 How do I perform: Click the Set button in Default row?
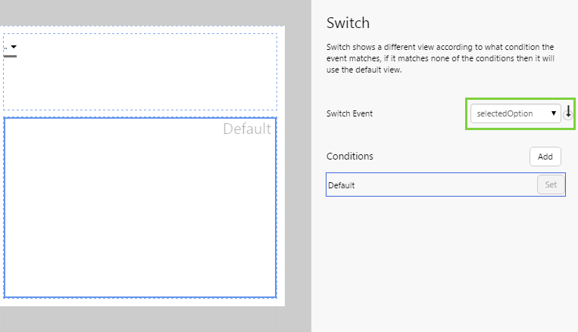(x=551, y=185)
